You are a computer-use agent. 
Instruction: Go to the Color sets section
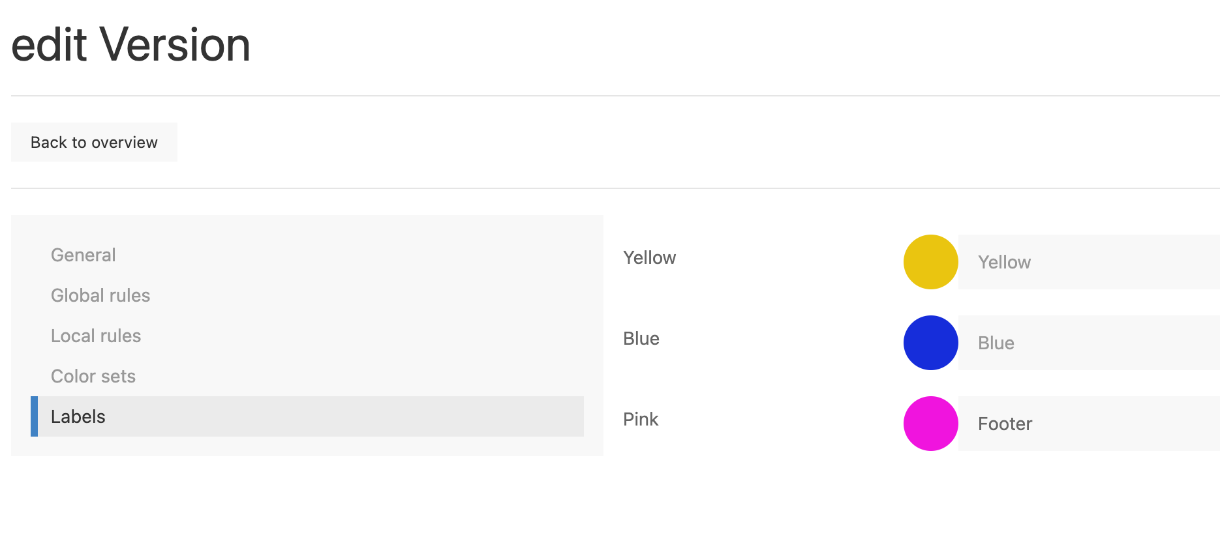point(93,376)
